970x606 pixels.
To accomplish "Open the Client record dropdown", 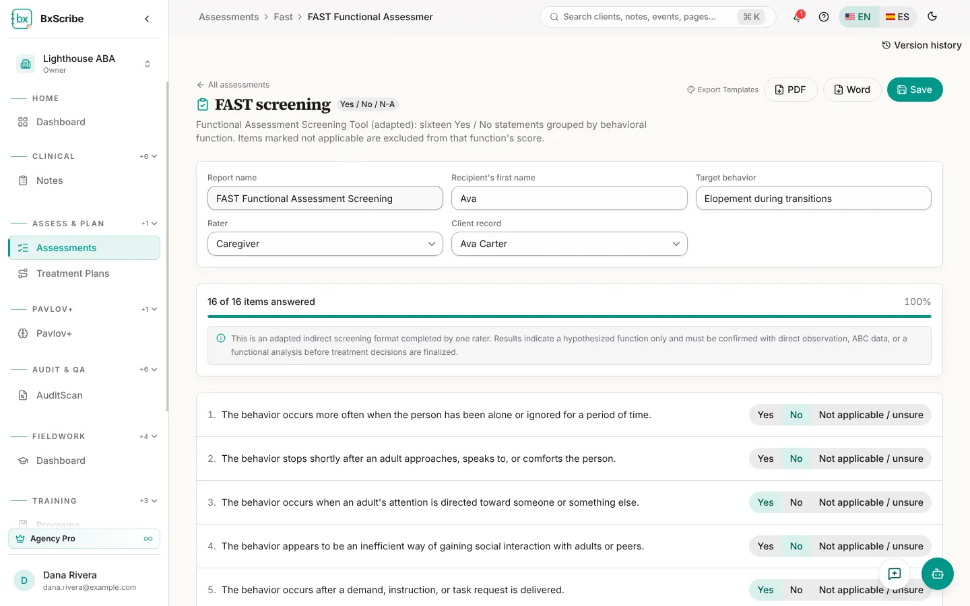I will [x=569, y=244].
